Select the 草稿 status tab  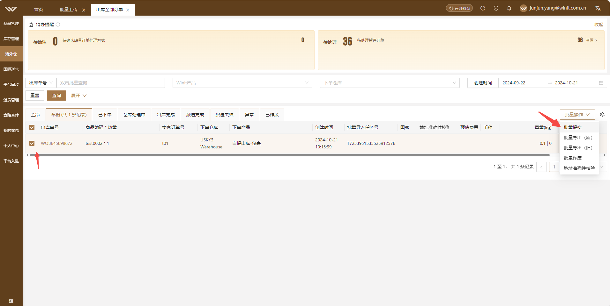coord(69,115)
